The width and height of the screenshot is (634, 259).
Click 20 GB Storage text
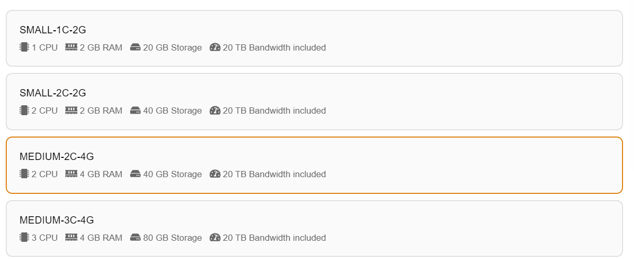[172, 47]
